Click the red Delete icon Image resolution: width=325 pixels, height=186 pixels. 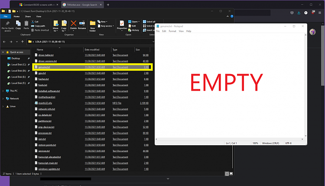pyautogui.click(x=73, y=23)
